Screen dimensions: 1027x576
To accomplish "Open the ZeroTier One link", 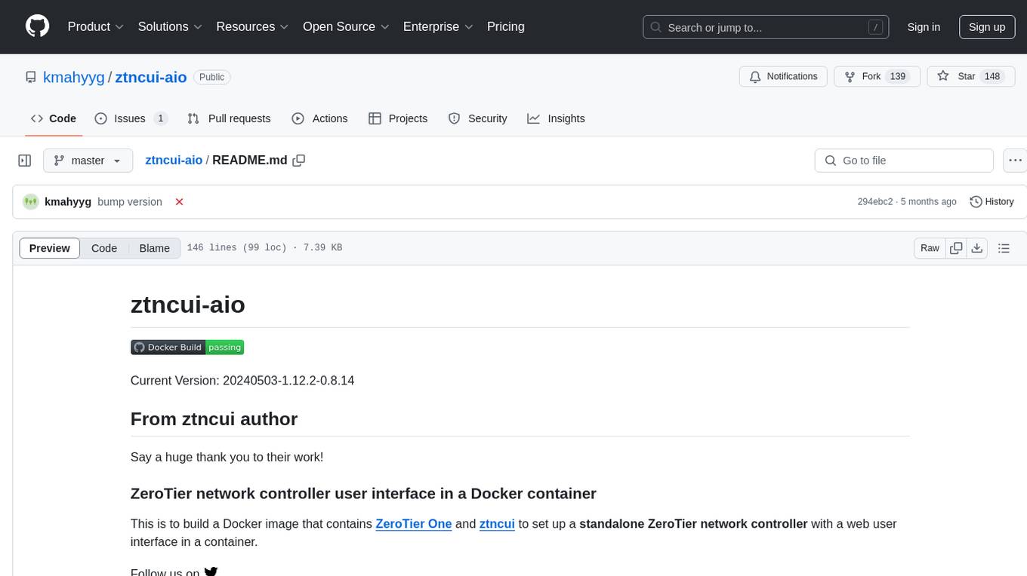I will point(414,523).
